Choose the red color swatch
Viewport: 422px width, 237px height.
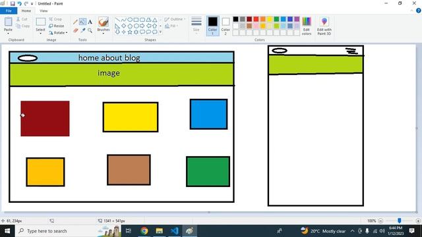point(256,19)
